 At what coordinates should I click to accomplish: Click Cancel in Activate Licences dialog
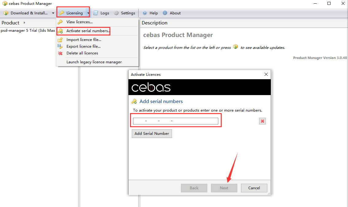pos(254,188)
